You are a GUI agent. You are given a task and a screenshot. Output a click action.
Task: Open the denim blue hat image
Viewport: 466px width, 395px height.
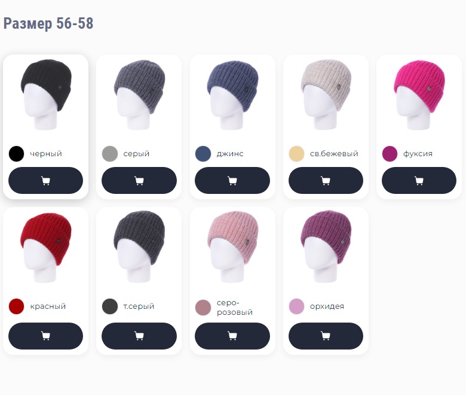tap(232, 95)
